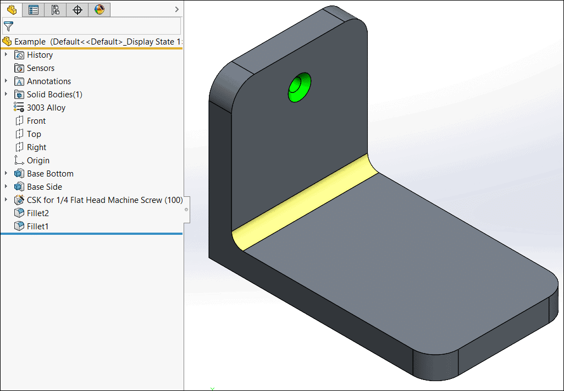This screenshot has width=564, height=391.
Task: Open the FeatureManager Design Tree tab
Action: pos(12,10)
